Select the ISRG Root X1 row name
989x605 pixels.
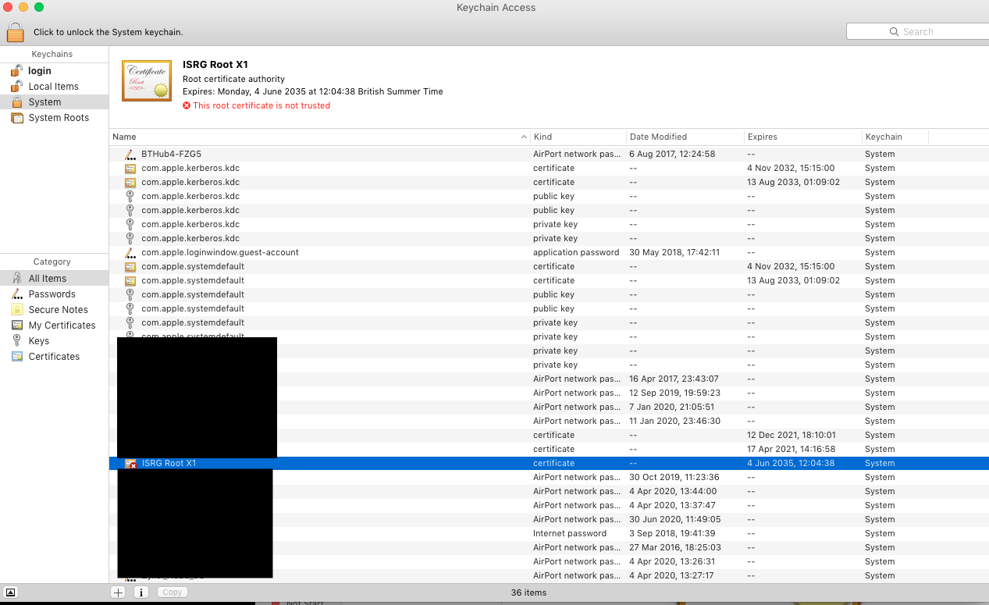coord(169,464)
